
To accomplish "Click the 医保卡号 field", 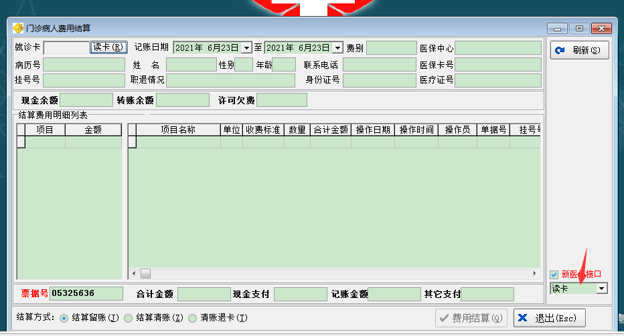I will pos(498,65).
